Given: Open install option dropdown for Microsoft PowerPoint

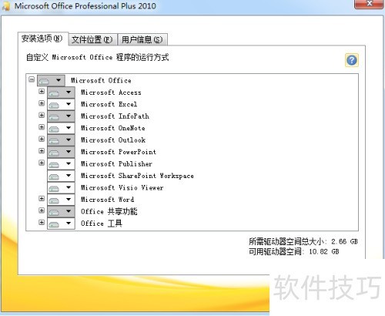Looking at the screenshot, I should coord(61,152).
